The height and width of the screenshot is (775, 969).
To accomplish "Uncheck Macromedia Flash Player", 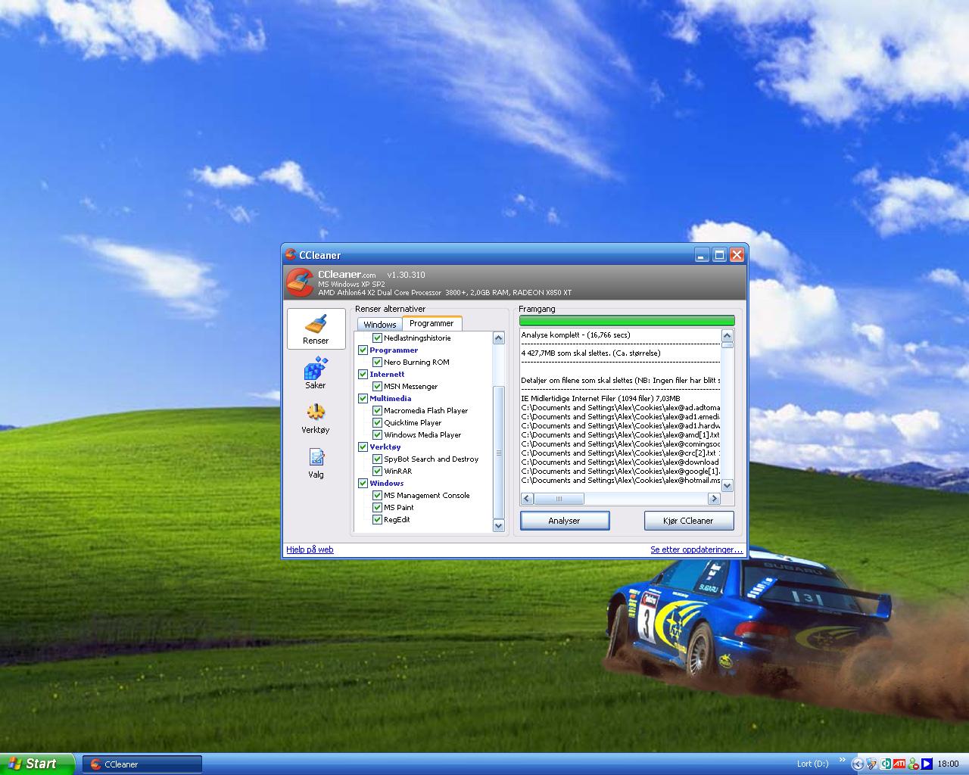I will pyautogui.click(x=377, y=410).
